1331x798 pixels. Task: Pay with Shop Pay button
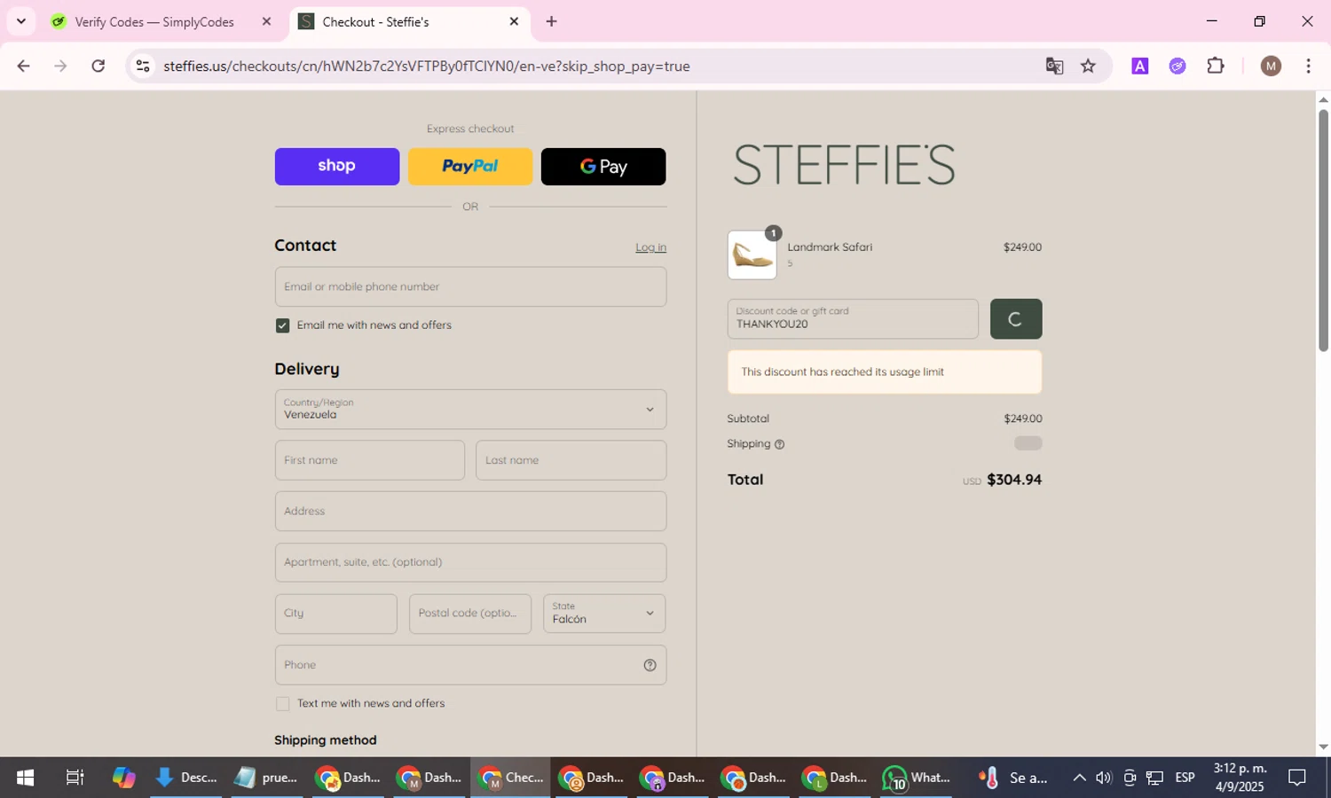click(337, 167)
